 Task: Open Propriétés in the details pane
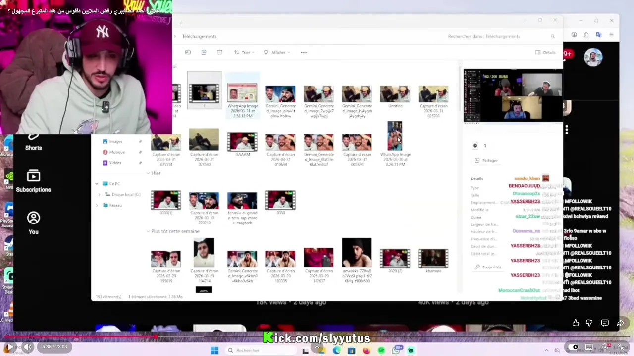(x=487, y=267)
